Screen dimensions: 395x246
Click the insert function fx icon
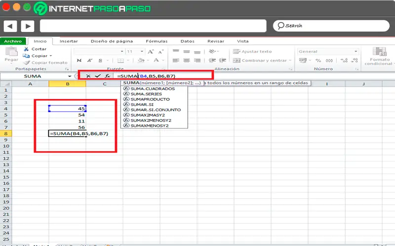click(x=108, y=76)
